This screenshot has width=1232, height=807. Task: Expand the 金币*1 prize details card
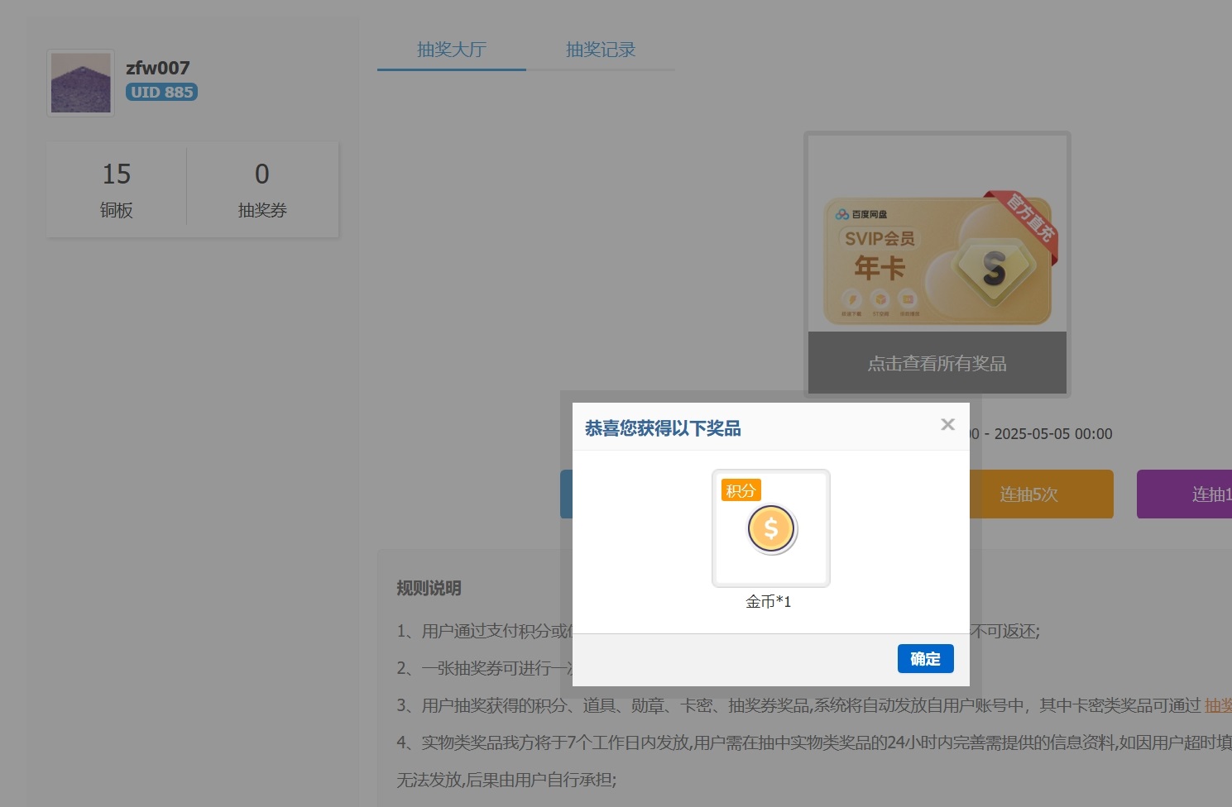pyautogui.click(x=770, y=528)
